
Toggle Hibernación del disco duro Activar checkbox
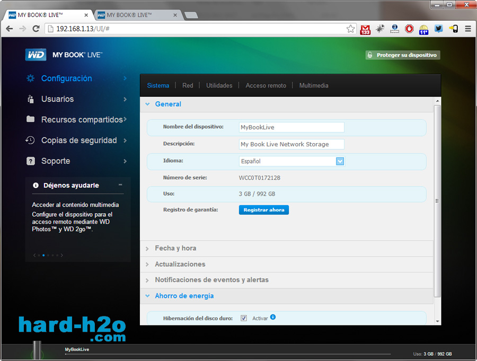[244, 318]
